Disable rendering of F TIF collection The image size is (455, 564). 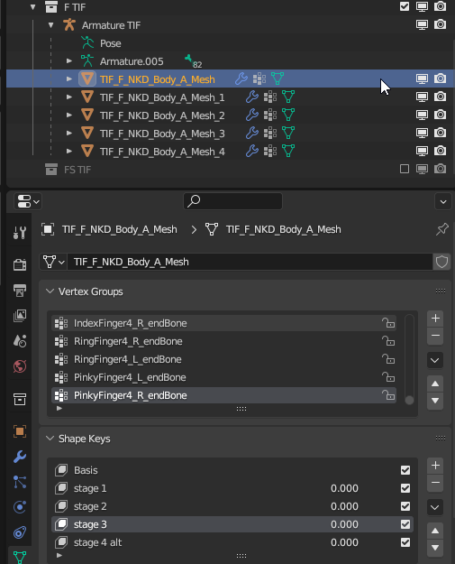pos(440,6)
